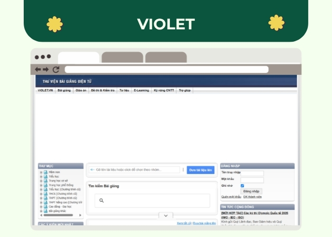332x237 pixels.
Task: Expand the Tiểu học tree node
Action: click(41, 176)
